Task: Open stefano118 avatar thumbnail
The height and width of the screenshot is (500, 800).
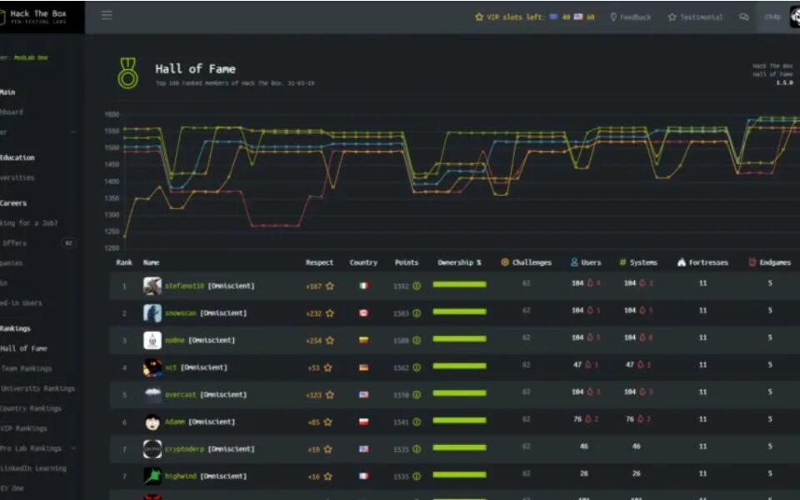Action: [x=152, y=286]
